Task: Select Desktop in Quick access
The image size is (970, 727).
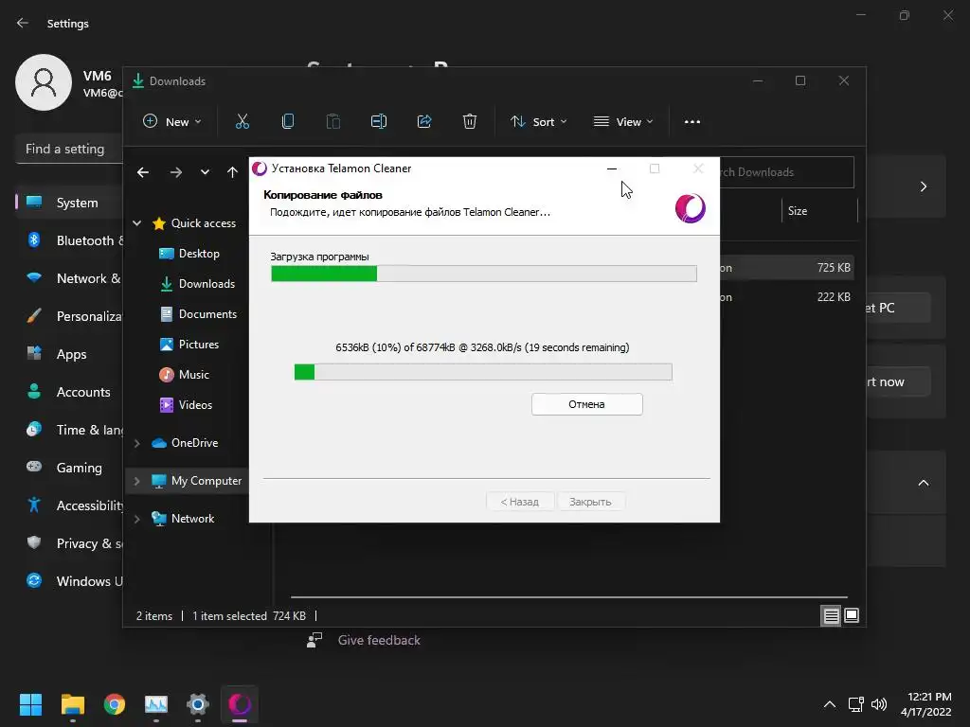Action: pos(189,254)
